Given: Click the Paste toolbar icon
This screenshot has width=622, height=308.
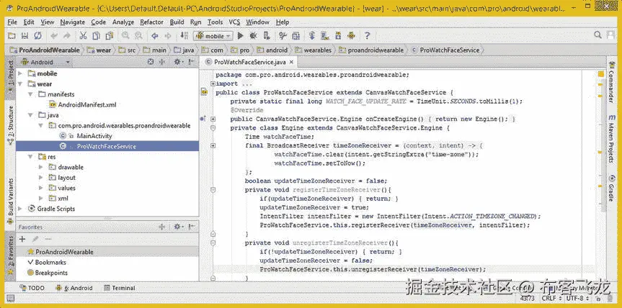Looking at the screenshot, I should [x=108, y=36].
